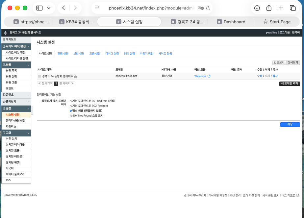Select 404 Not Found 오류 표시 radio
The width and height of the screenshot is (304, 218).
coord(71,116)
